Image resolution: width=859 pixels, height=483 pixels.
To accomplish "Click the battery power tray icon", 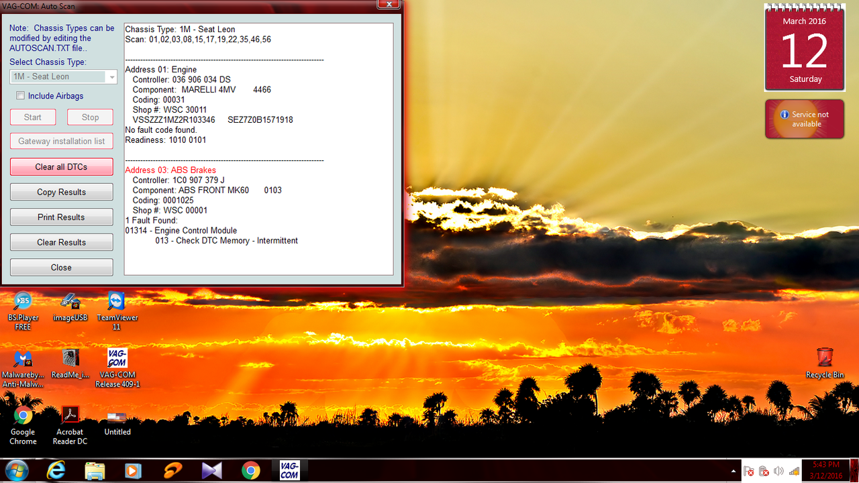I will click(764, 471).
